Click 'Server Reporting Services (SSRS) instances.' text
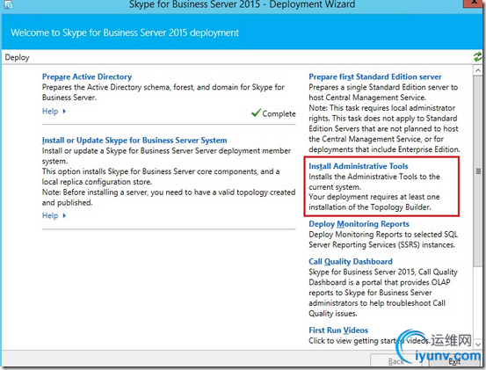 [x=381, y=245]
